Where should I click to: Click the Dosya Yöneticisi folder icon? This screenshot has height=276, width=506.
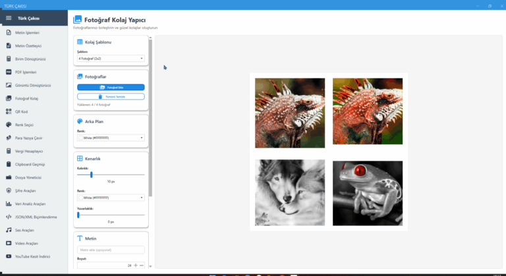click(9, 177)
